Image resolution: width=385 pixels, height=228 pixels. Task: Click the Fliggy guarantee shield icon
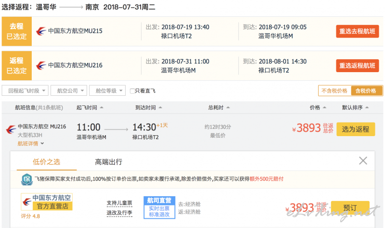click(27, 179)
